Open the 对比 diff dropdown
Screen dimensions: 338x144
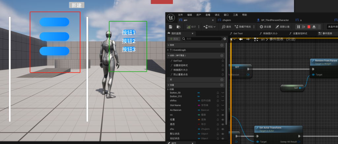pyautogui.click(x=210, y=27)
